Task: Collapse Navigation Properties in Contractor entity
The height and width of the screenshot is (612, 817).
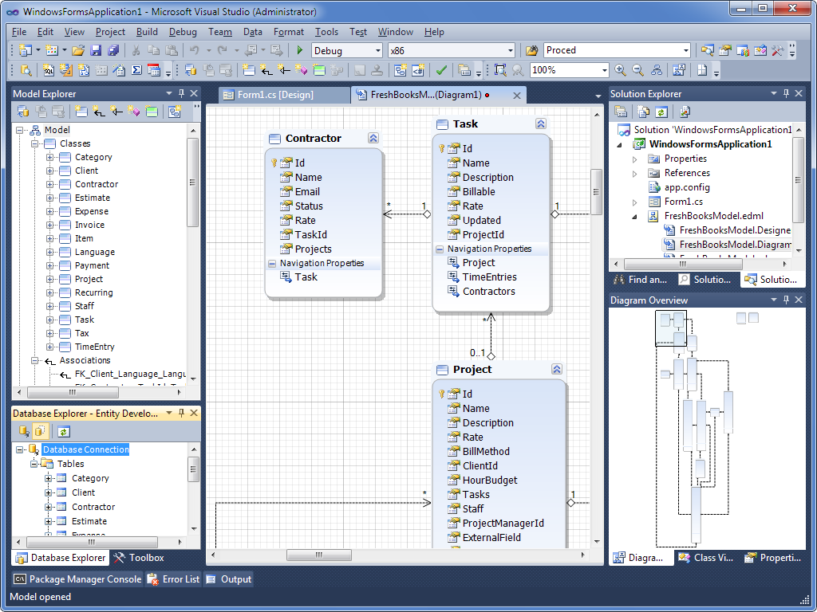Action: [272, 263]
